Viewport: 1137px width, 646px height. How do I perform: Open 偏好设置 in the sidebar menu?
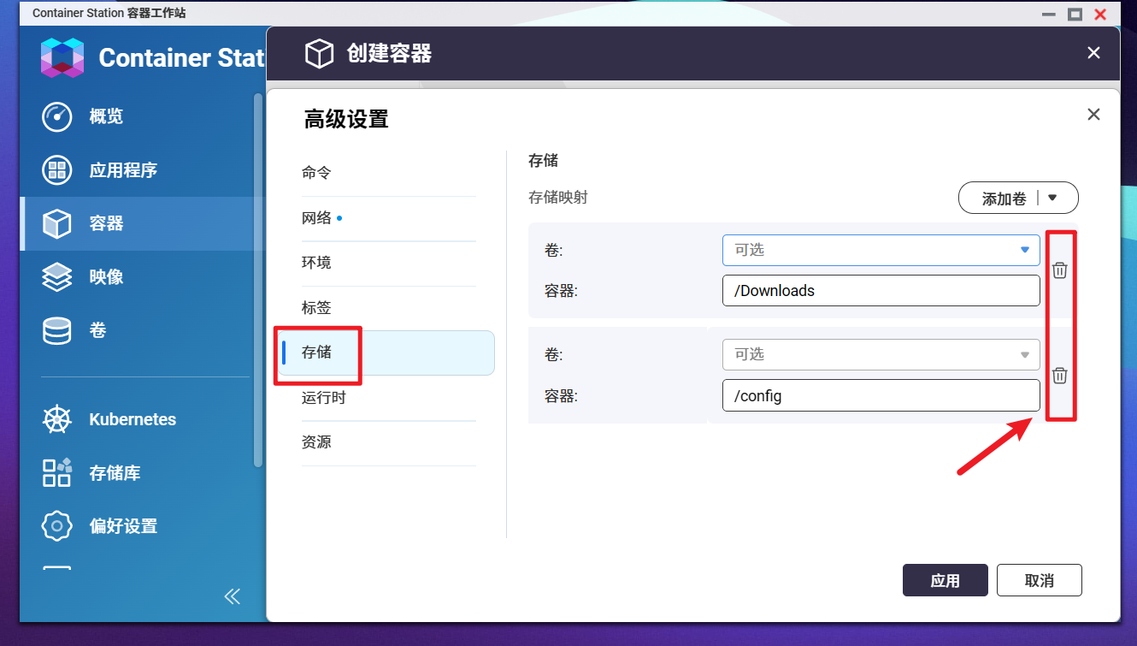tap(137, 526)
